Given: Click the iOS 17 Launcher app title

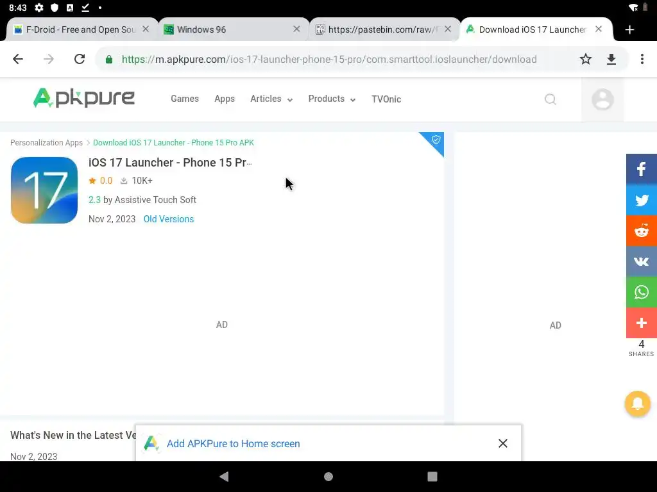Looking at the screenshot, I should point(170,162).
